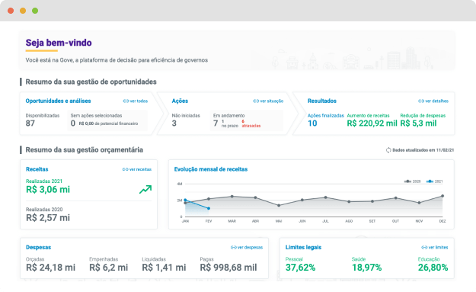Click the 2020 DEZ data point on chart
Screen dimensions: 476x292
[x=442, y=196]
